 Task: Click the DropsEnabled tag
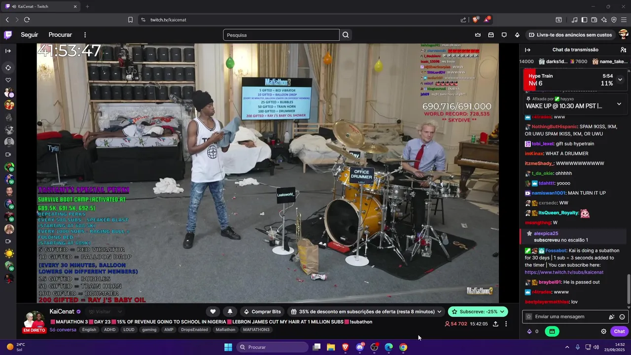click(194, 330)
